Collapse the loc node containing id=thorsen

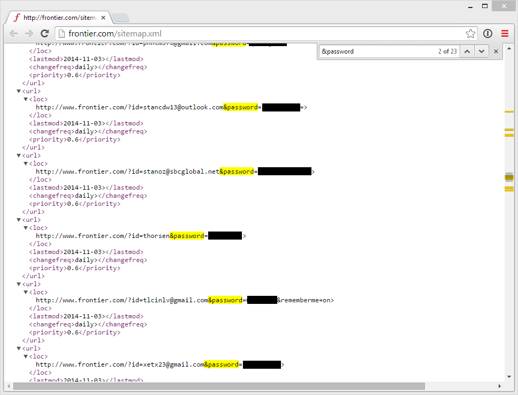(x=26, y=228)
